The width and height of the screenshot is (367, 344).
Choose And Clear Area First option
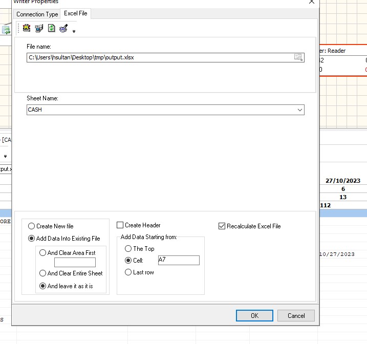(x=68, y=253)
